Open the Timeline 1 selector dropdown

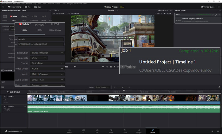point(113,10)
